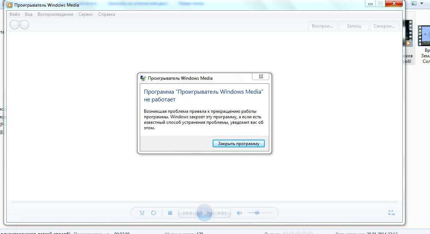Viewport: 430px width, 234px height.
Task: Click the Forward navigation arrow button
Action: point(24,25)
